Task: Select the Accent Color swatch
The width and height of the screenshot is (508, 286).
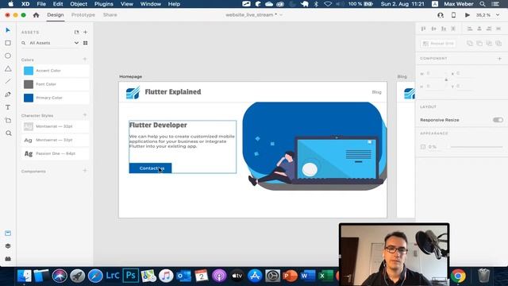Action: coord(29,71)
